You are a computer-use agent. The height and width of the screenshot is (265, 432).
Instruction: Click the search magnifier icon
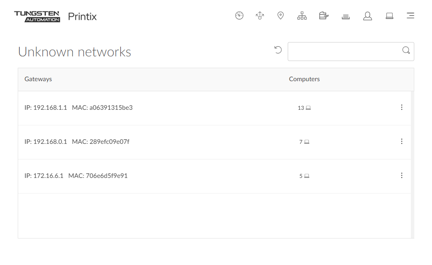click(x=406, y=50)
